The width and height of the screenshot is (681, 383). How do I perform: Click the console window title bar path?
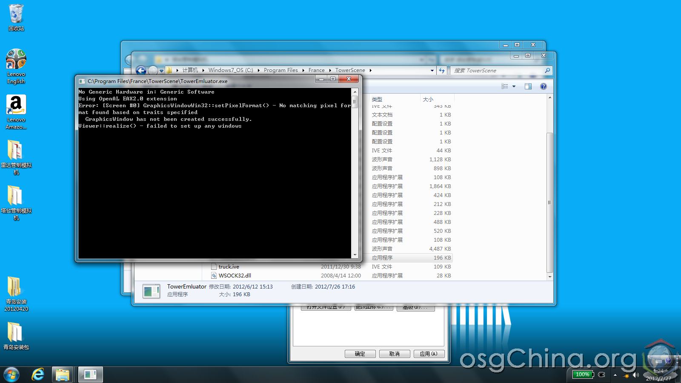click(157, 81)
